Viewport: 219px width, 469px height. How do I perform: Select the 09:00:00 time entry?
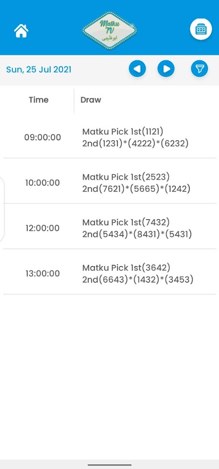point(42,137)
